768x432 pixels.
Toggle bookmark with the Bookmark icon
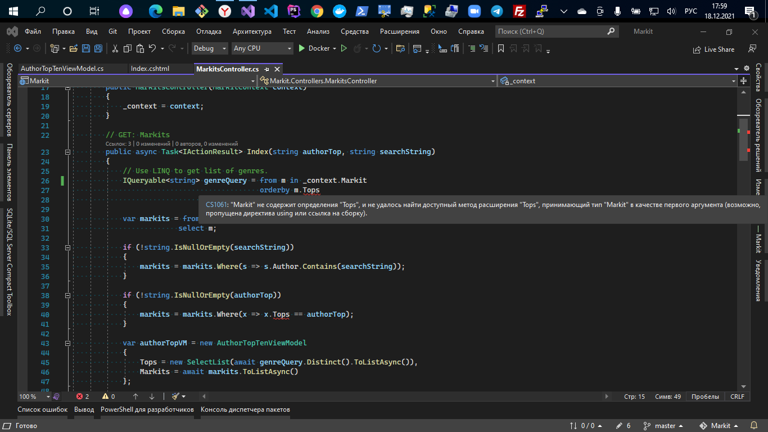pos(500,48)
